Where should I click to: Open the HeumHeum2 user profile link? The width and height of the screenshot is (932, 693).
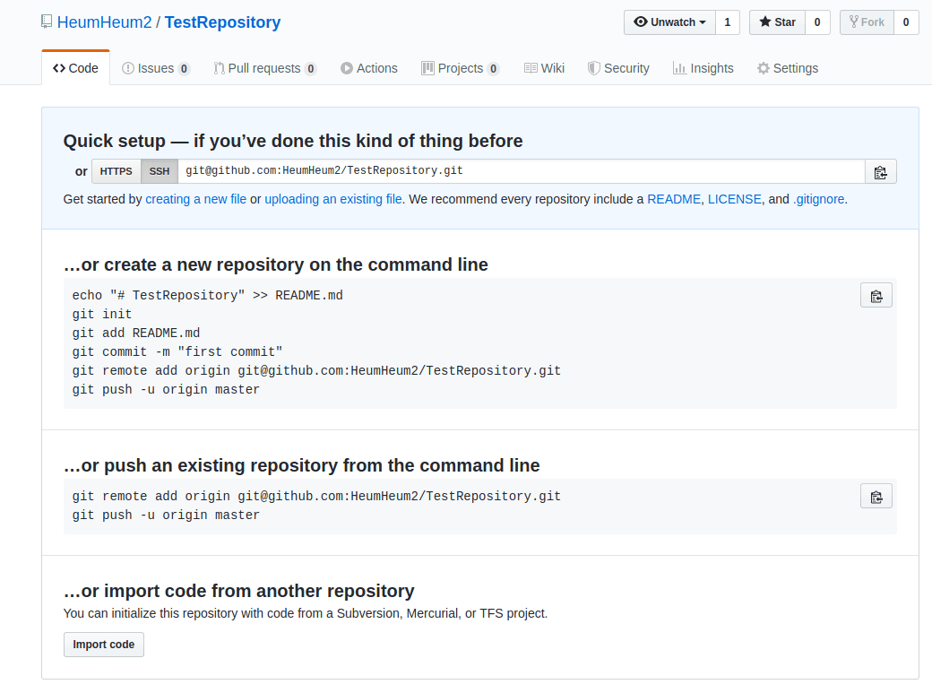(x=104, y=22)
